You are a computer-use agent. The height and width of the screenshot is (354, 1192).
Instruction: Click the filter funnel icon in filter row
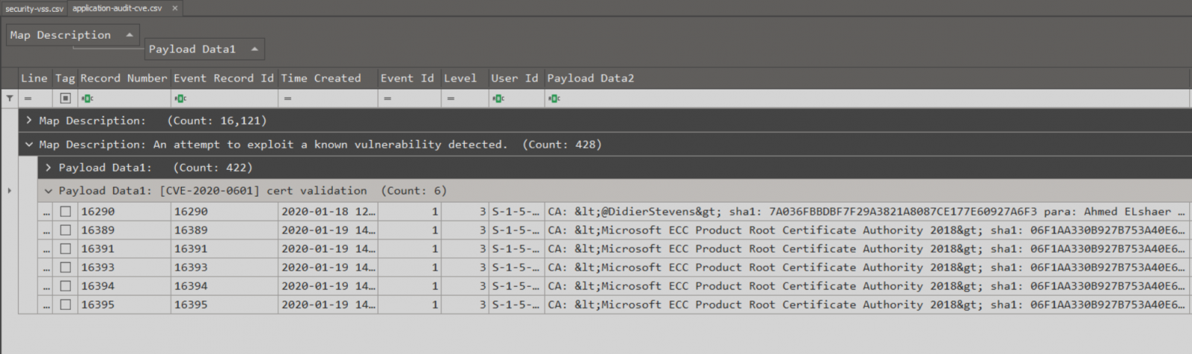(x=10, y=98)
